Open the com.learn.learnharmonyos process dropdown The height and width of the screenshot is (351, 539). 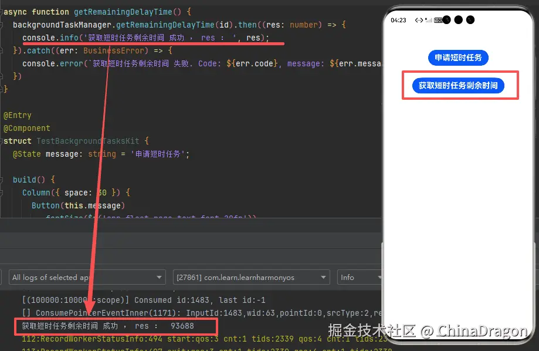point(251,277)
